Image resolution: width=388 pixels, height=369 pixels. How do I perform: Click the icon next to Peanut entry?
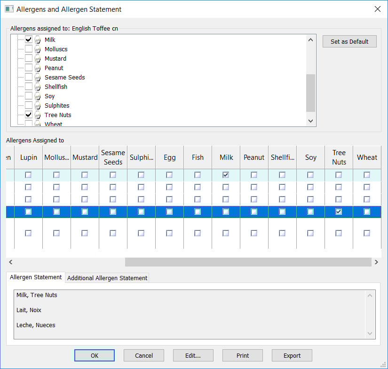38,68
